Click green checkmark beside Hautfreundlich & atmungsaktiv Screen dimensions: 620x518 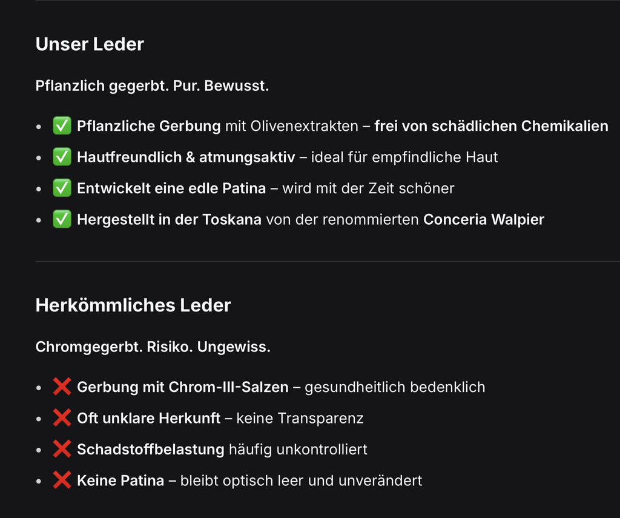point(62,157)
